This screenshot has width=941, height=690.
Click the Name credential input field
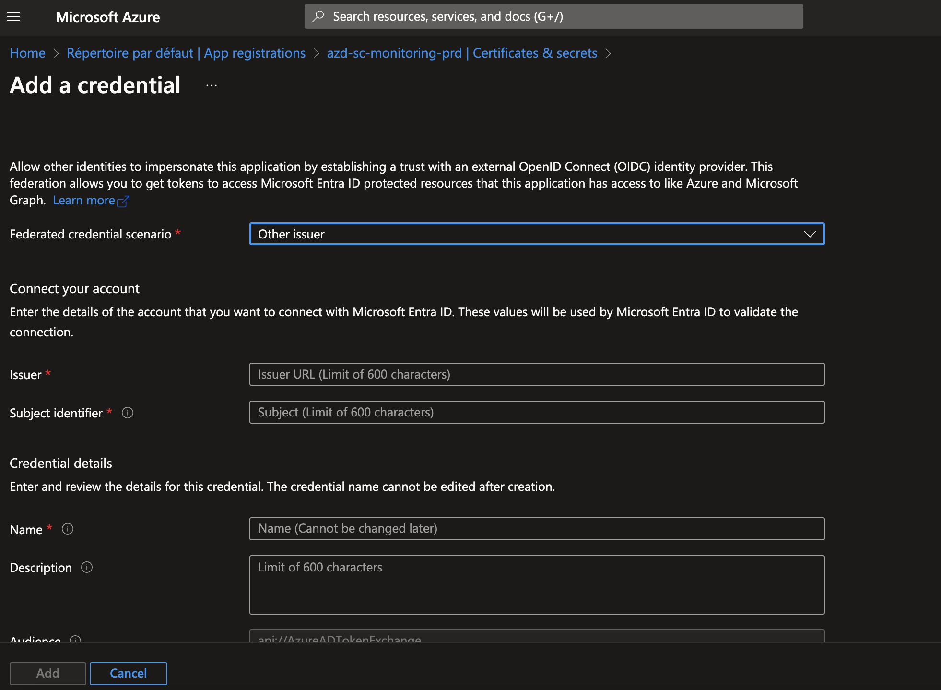pyautogui.click(x=537, y=528)
